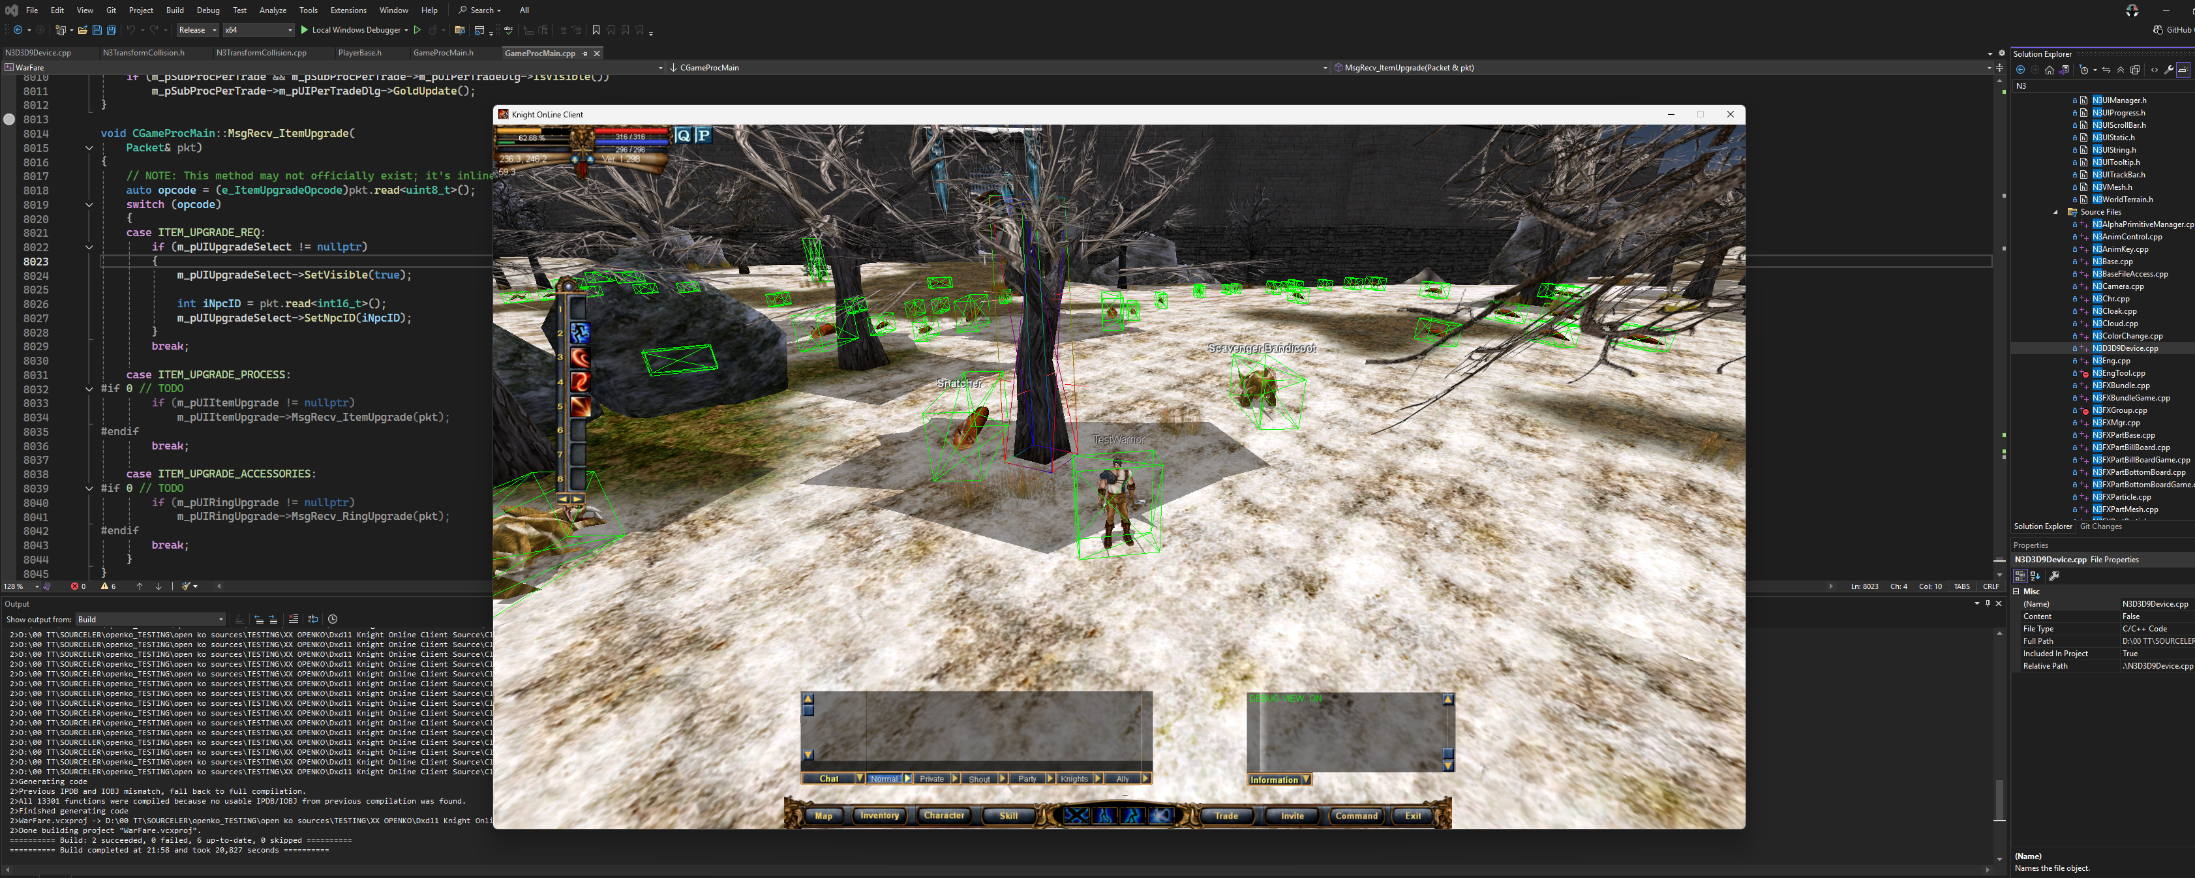Click Sync with Active Document icon in Solution Explorer
This screenshot has height=878, width=2195.
coord(2106,70)
